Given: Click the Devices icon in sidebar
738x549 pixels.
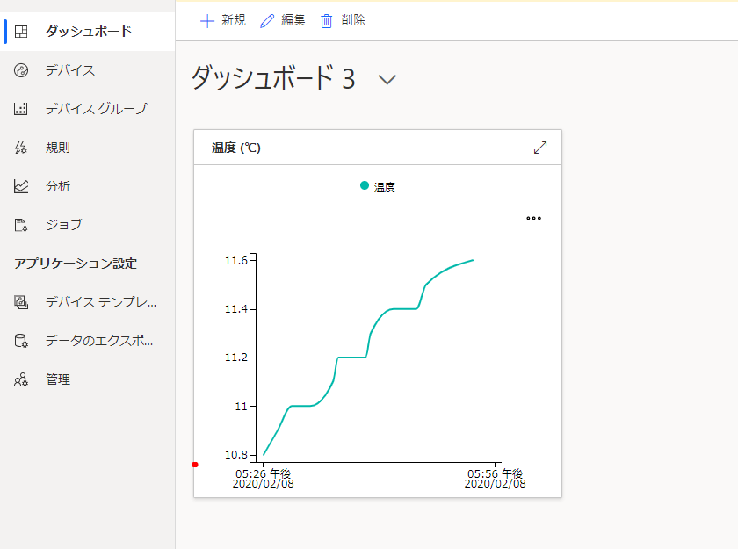Looking at the screenshot, I should click(22, 70).
